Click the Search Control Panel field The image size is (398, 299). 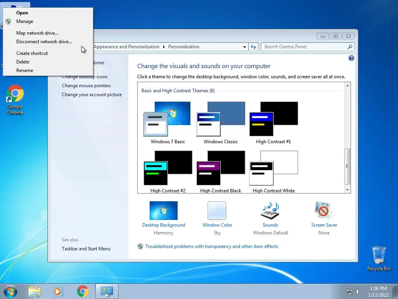point(307,47)
